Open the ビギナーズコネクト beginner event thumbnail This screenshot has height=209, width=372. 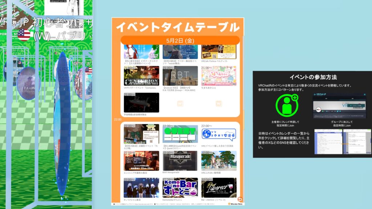tap(141, 52)
